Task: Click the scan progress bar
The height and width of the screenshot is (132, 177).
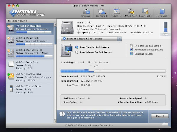Action: click(x=113, y=71)
